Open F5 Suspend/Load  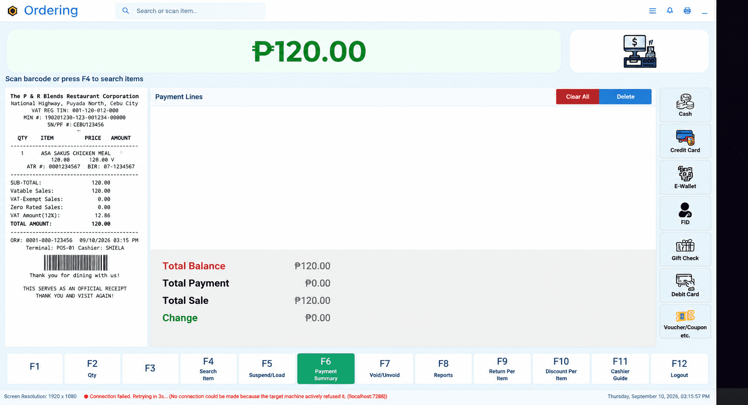267,369
